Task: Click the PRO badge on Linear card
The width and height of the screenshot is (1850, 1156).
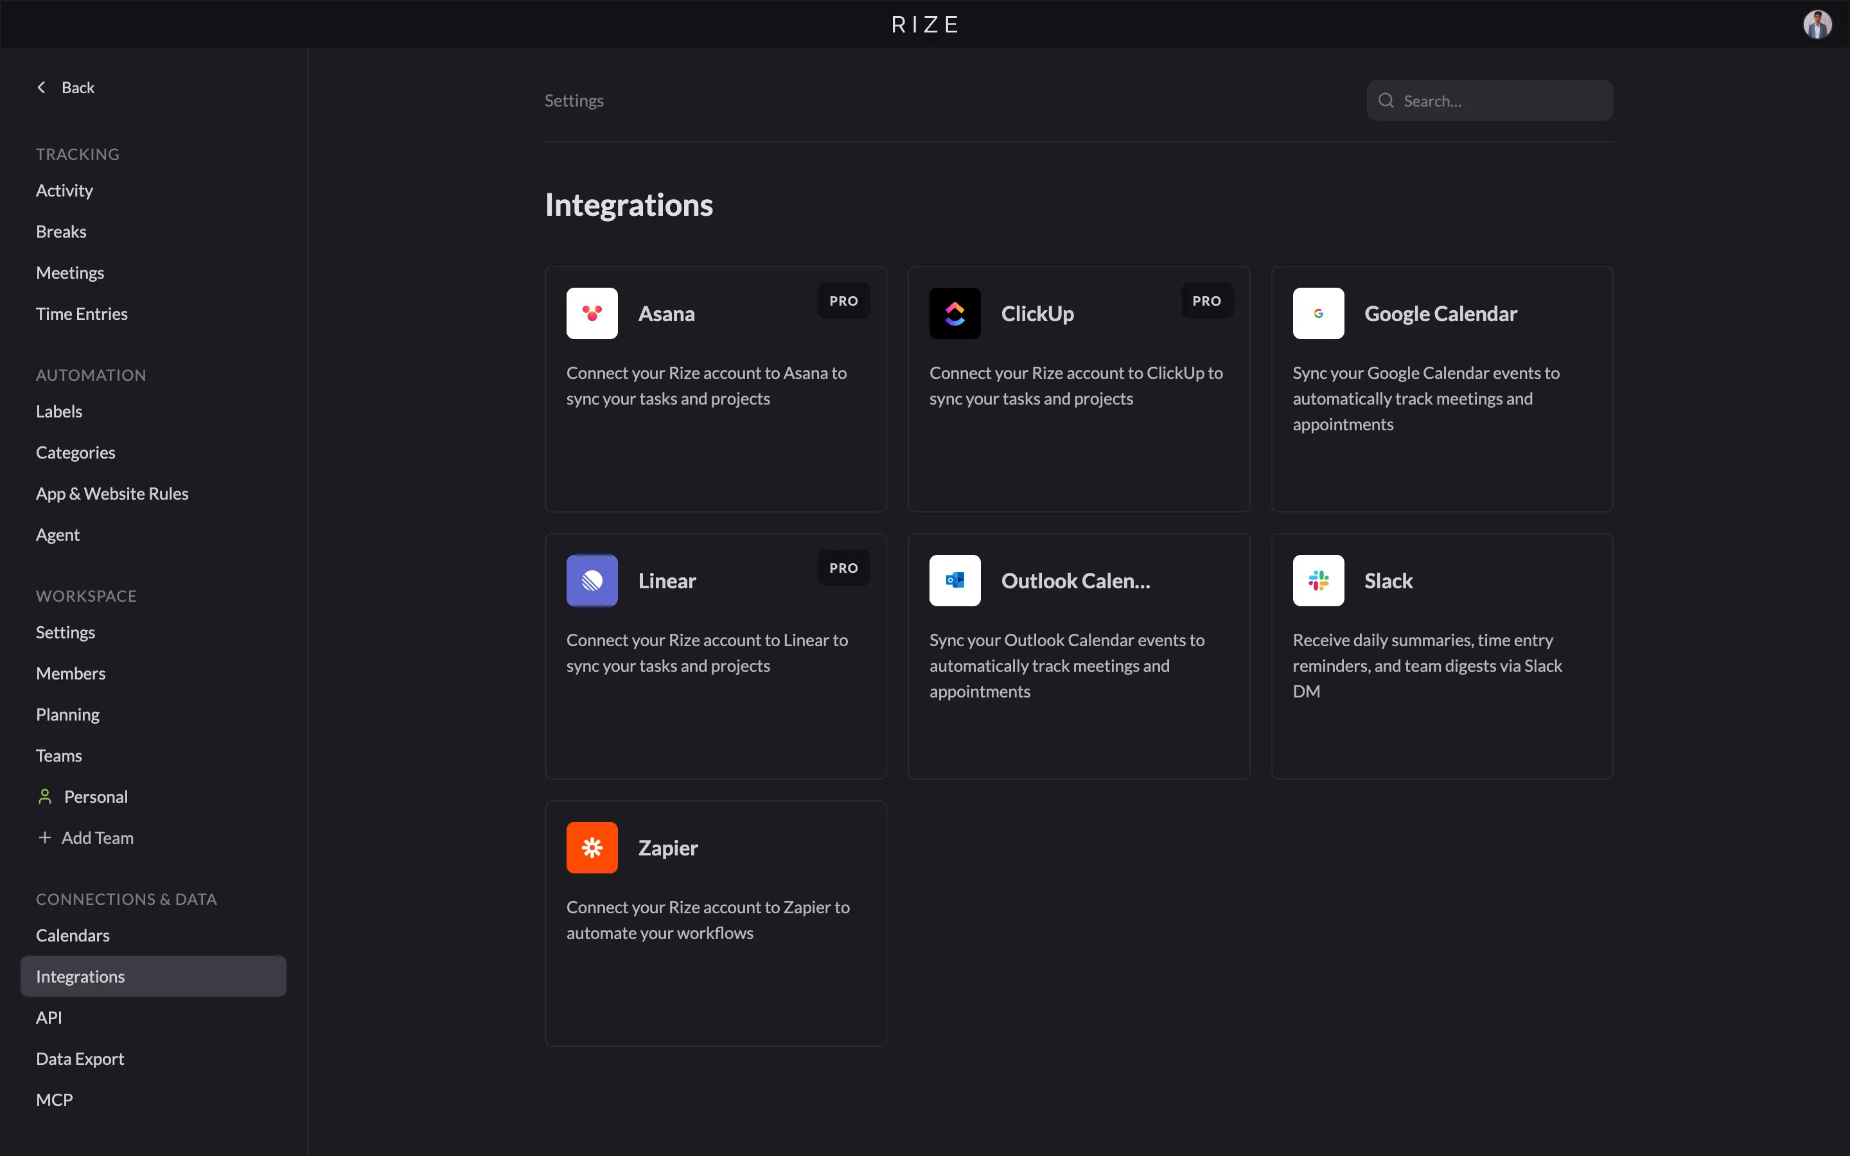Action: [x=843, y=568]
